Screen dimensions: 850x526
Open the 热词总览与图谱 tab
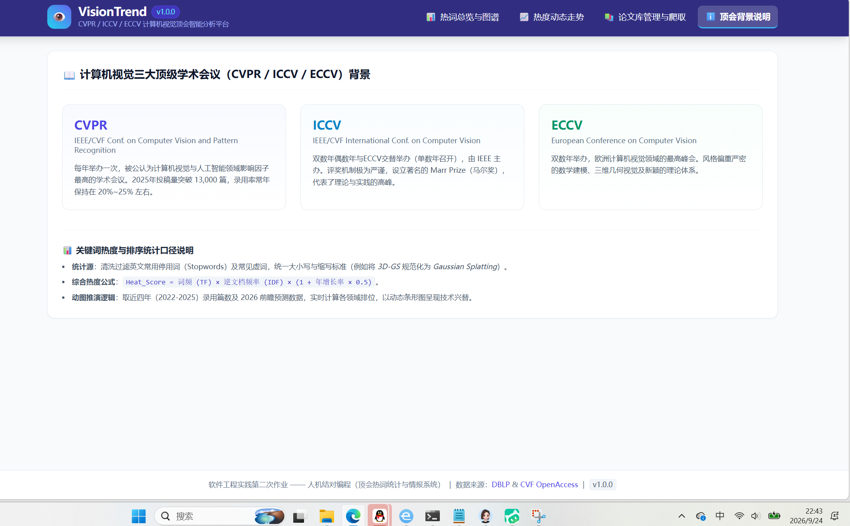(463, 17)
